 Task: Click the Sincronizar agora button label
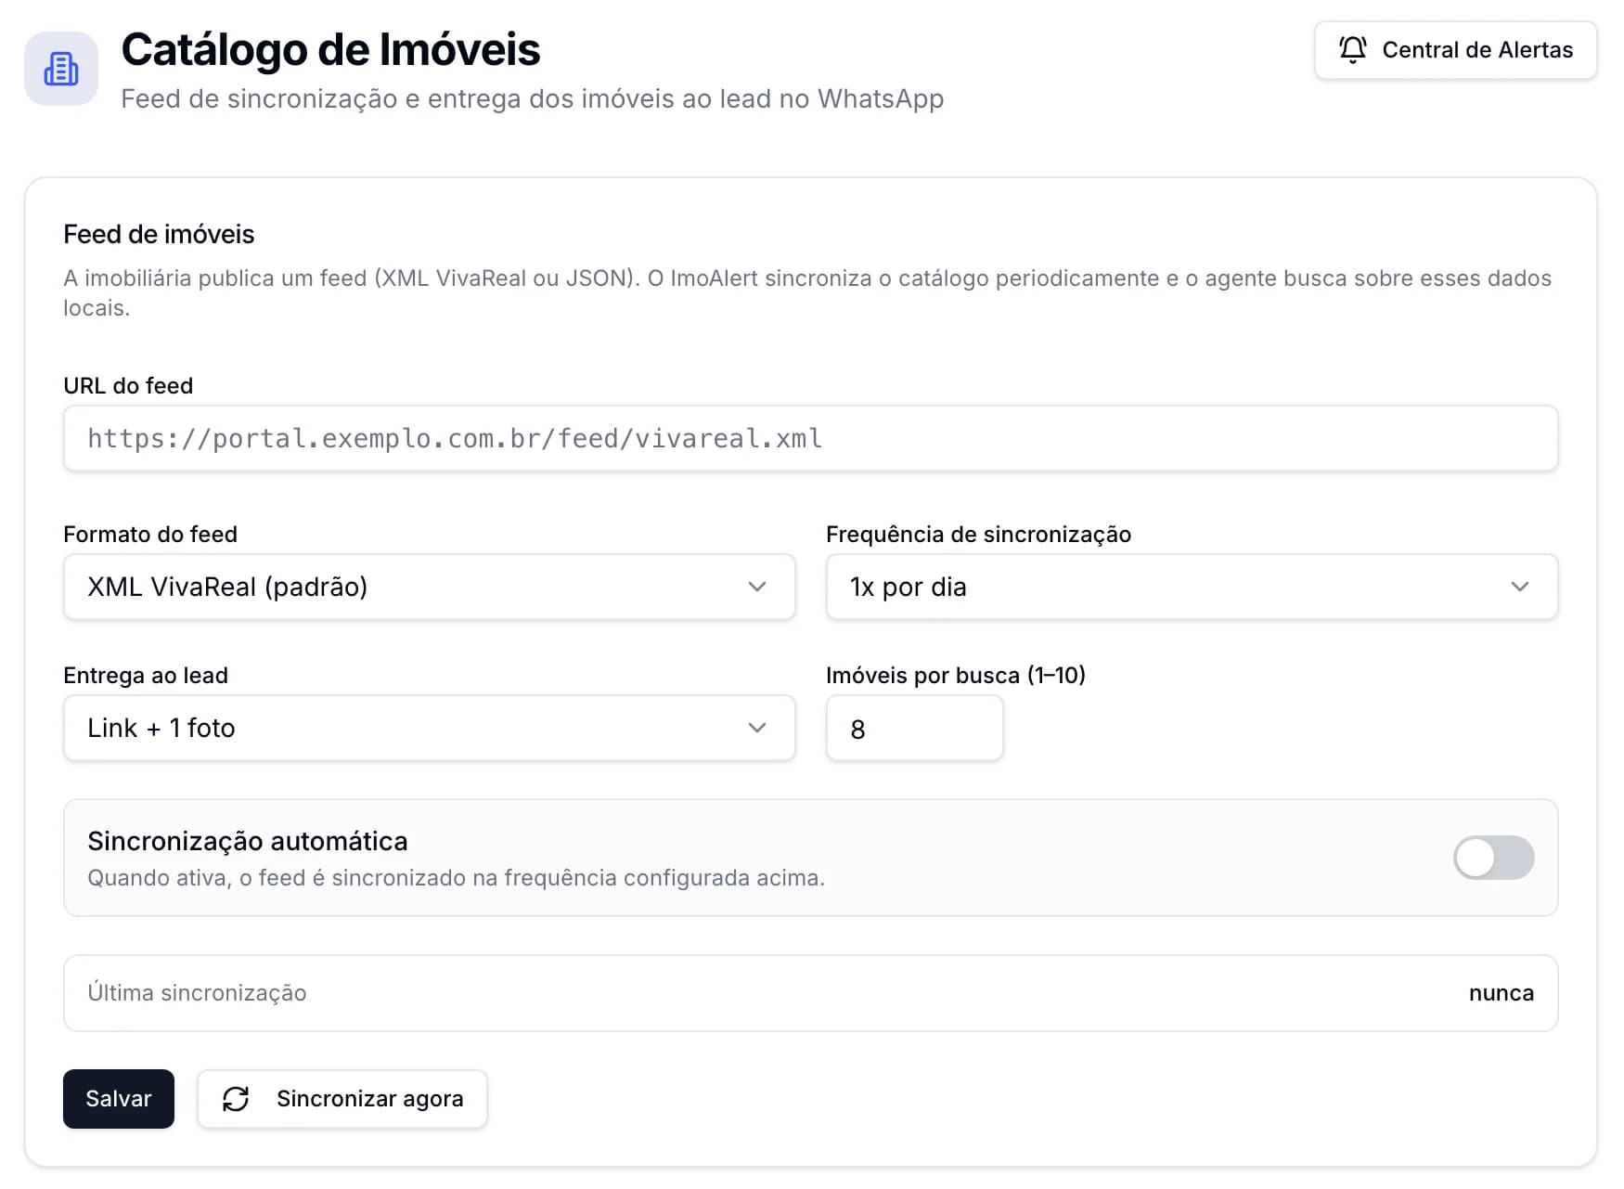click(369, 1099)
